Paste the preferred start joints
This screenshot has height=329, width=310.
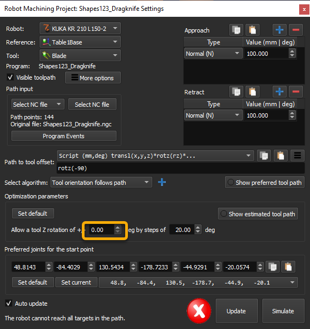pyautogui.click(x=288, y=267)
